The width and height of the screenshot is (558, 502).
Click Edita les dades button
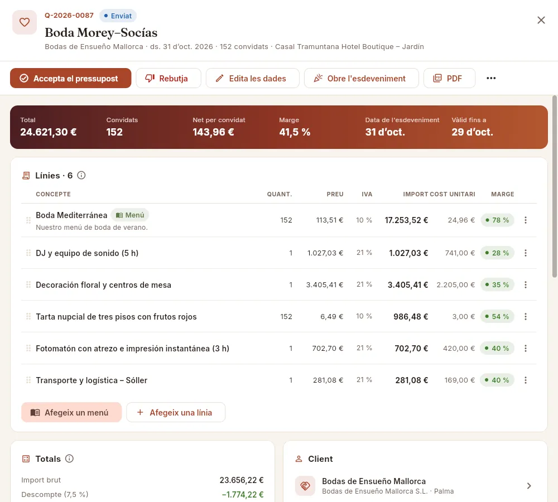(252, 78)
